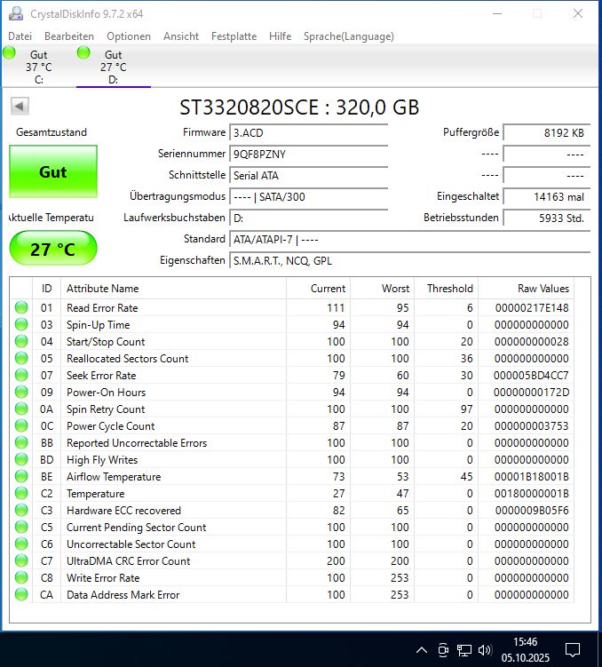
Task: Click raw value 00000217E148
Action: [532, 308]
